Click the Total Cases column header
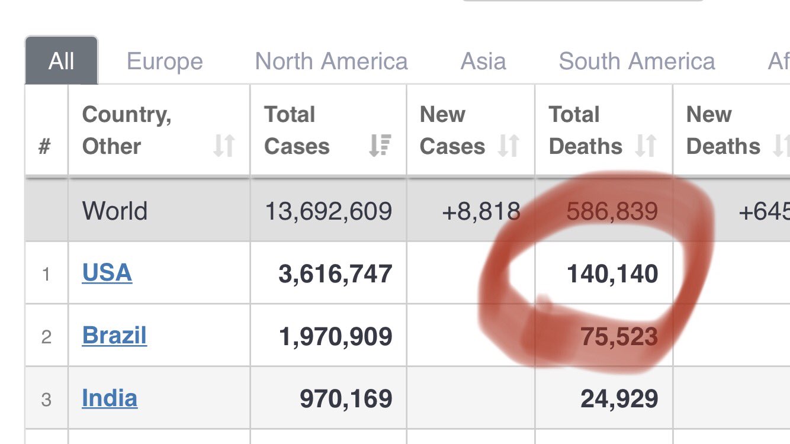This screenshot has width=790, height=444. (329, 130)
